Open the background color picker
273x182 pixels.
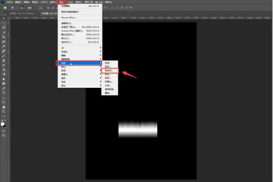tap(4, 126)
